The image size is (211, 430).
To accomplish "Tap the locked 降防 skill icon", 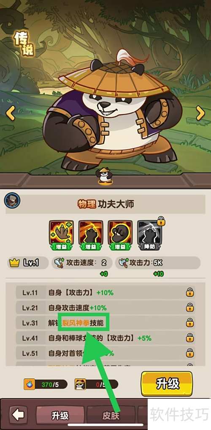I will click(x=150, y=233).
